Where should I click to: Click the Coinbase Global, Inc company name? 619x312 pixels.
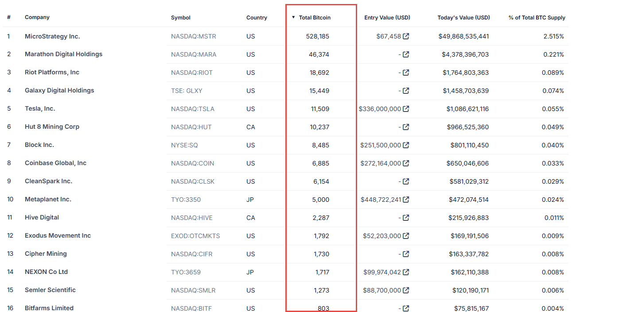click(55, 163)
